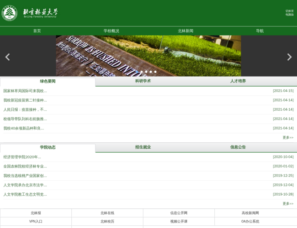The height and width of the screenshot is (228, 297).
Task: Open article 人文学院承办北京市法学...
Action: 25,185
